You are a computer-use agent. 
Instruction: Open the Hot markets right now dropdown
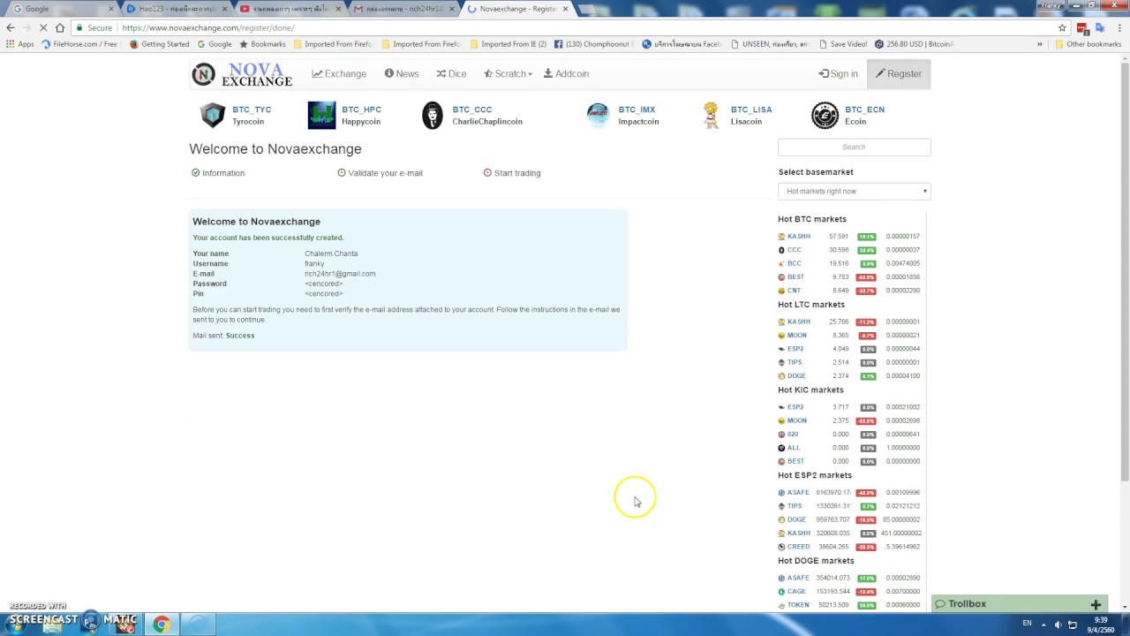(x=854, y=192)
